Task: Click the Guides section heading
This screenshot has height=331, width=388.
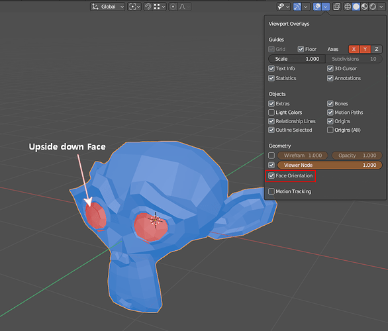Action: [276, 40]
